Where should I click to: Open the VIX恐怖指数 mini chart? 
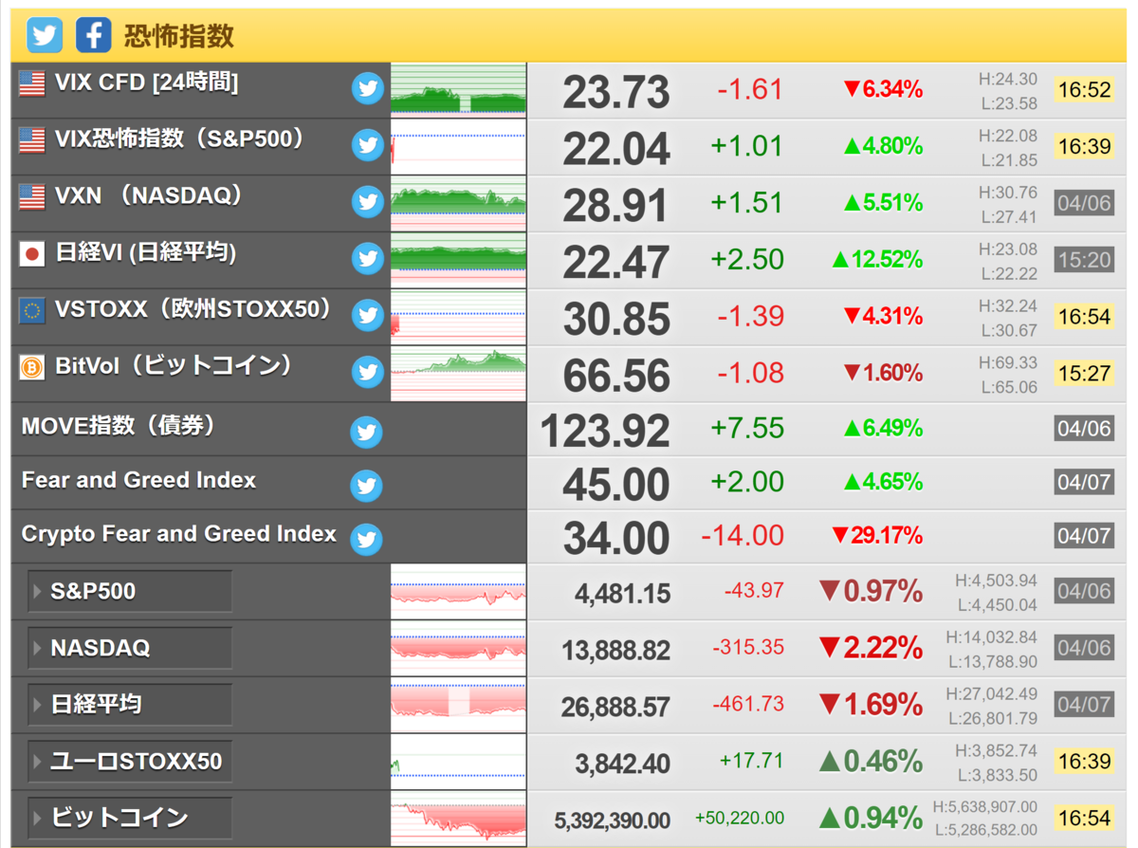(458, 146)
